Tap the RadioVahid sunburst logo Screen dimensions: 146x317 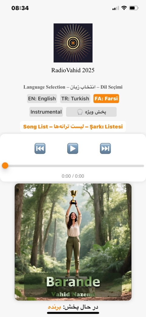coord(73,43)
